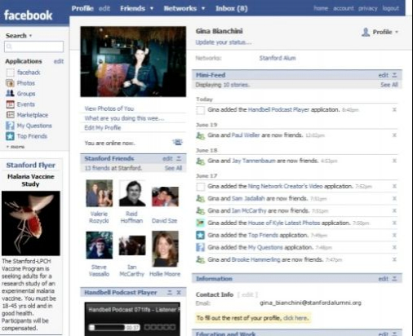Click the Search input field
The height and width of the screenshot is (336, 413).
[34, 46]
